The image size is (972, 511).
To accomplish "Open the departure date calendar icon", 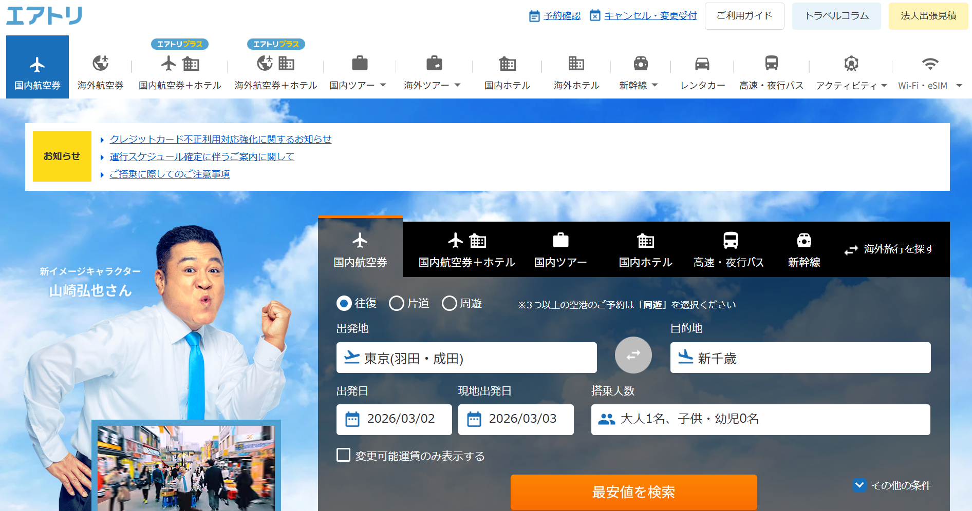I will click(x=352, y=419).
